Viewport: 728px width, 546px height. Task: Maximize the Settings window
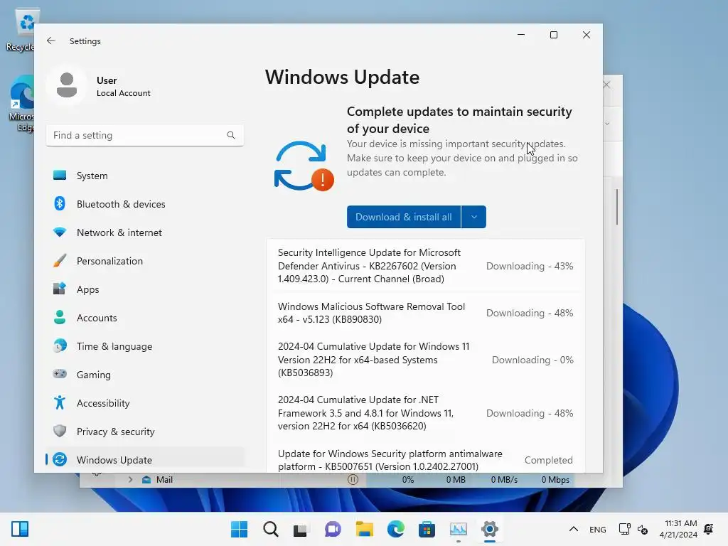click(553, 35)
